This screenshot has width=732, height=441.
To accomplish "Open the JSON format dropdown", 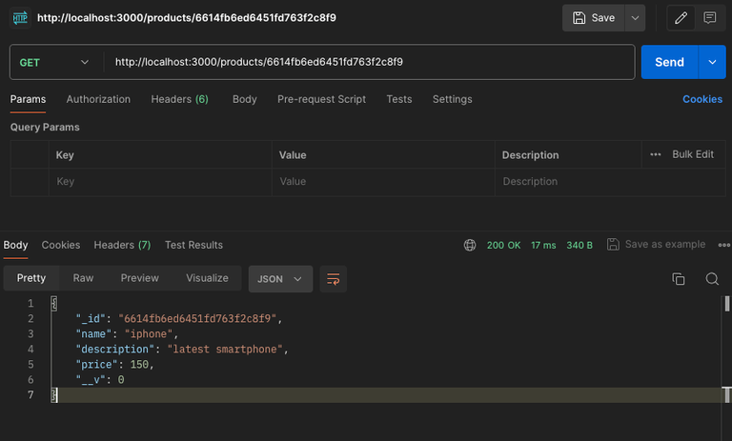I will tap(280, 279).
